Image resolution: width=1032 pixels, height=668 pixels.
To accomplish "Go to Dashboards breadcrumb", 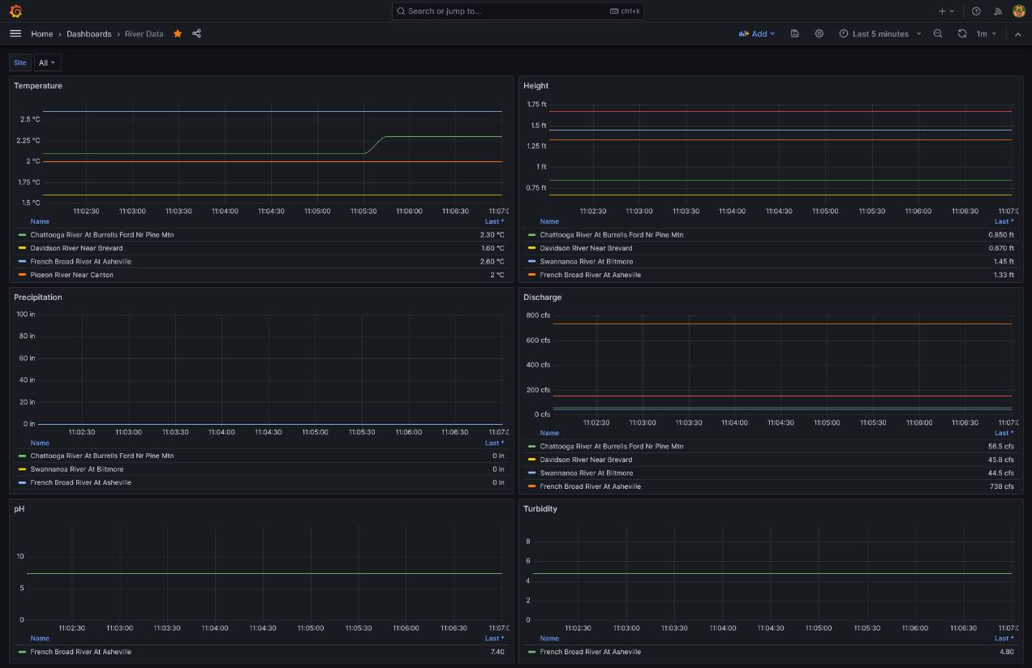I will [x=89, y=34].
